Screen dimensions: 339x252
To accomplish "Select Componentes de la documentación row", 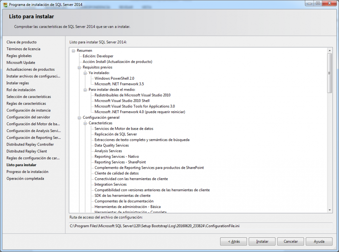I will [124, 201].
